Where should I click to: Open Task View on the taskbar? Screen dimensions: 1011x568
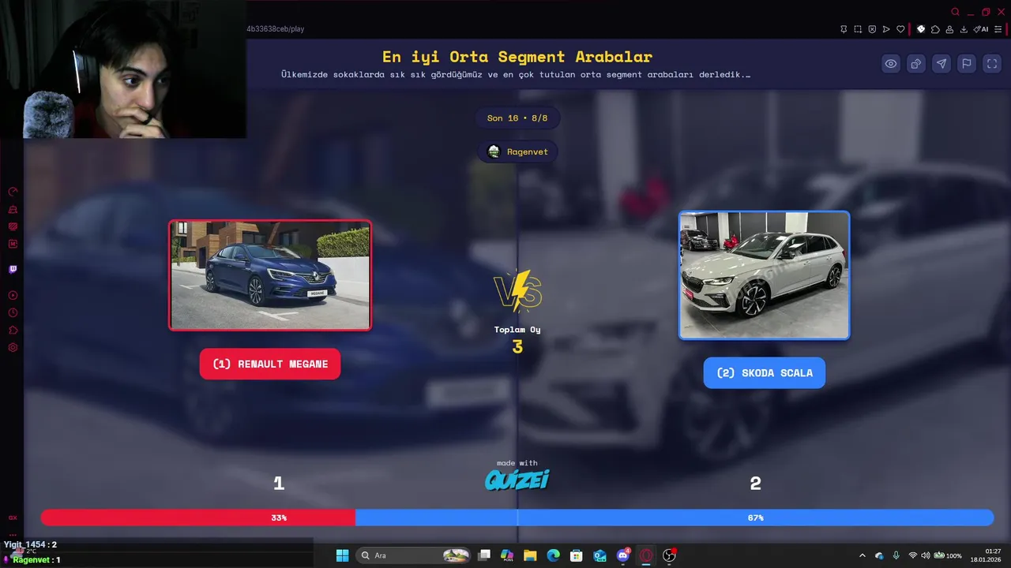click(x=484, y=555)
